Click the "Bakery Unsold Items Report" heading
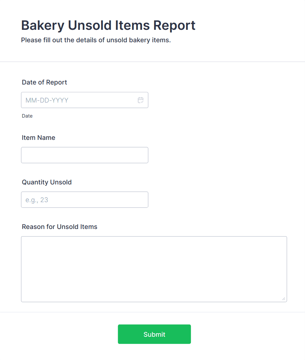 108,25
